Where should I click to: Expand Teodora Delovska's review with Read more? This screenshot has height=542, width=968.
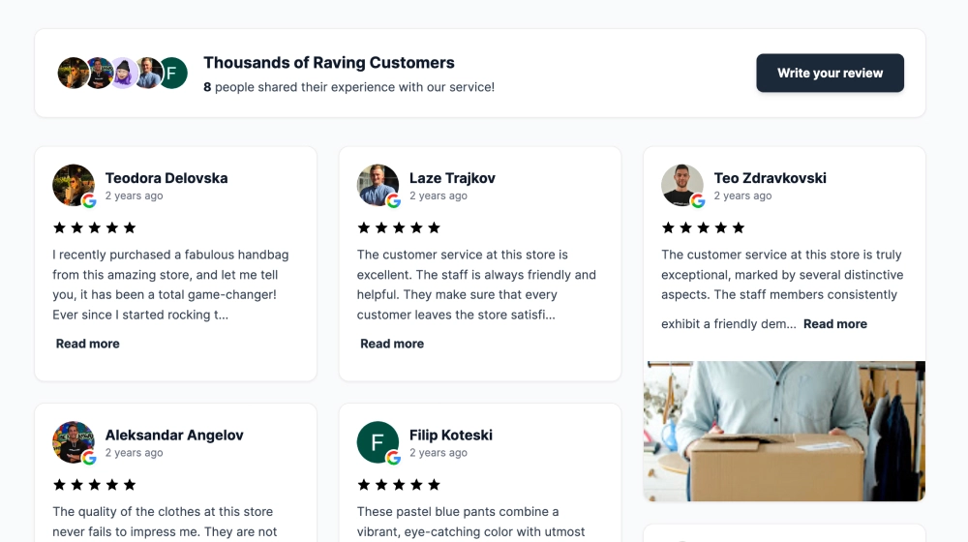pyautogui.click(x=88, y=344)
